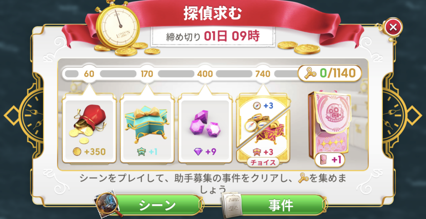Tap the 740 milestone marker

(263, 74)
